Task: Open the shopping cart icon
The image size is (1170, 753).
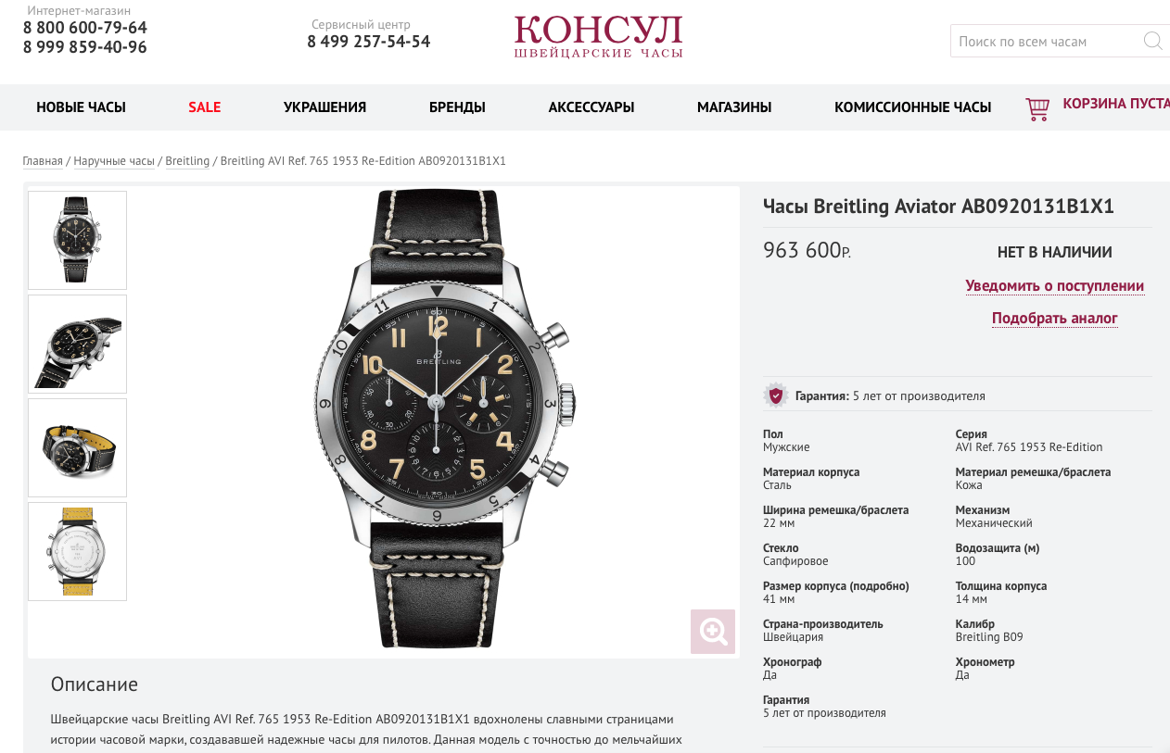Action: (x=1037, y=109)
